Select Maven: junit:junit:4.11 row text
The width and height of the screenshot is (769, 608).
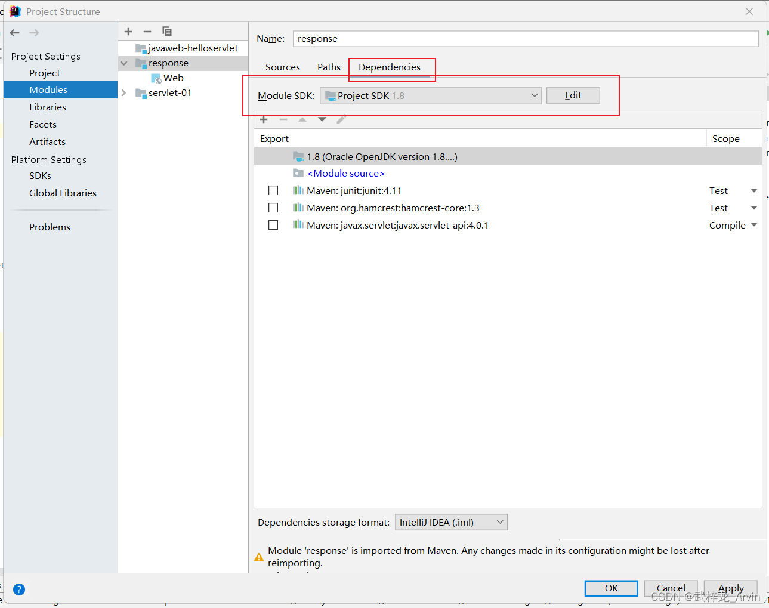pos(354,191)
